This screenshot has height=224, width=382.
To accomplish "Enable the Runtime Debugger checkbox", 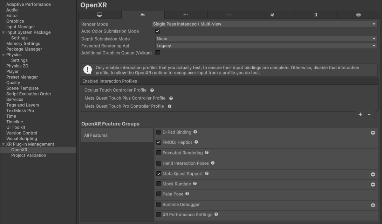I will [159, 204].
